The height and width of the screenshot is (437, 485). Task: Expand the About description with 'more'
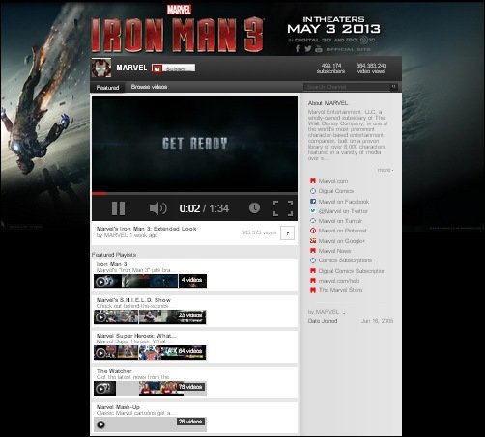[x=385, y=170]
